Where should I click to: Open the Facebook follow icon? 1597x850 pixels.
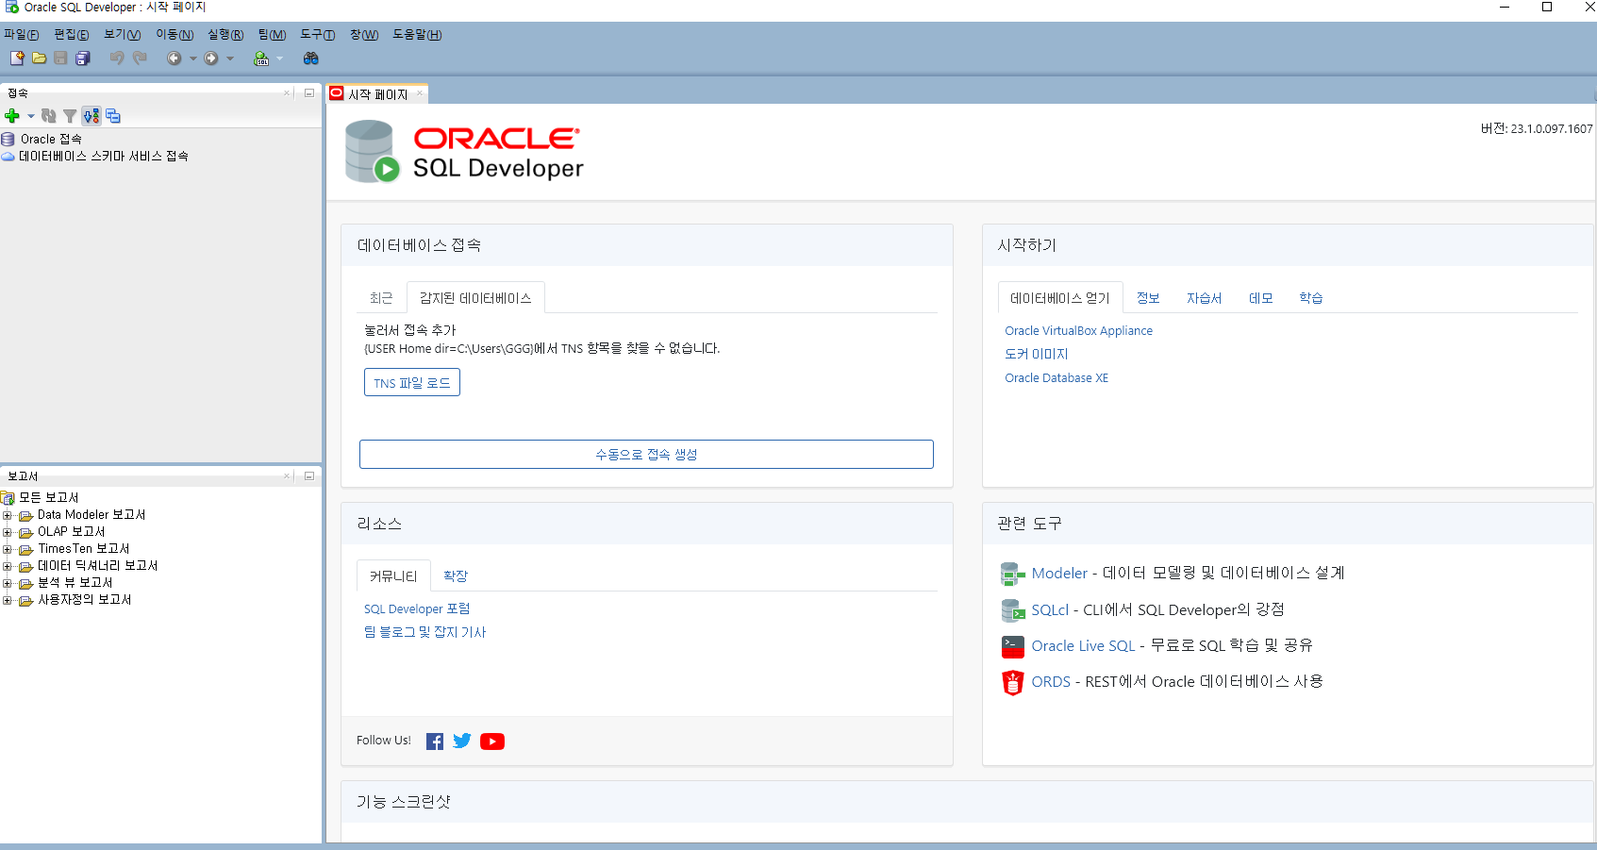(435, 742)
